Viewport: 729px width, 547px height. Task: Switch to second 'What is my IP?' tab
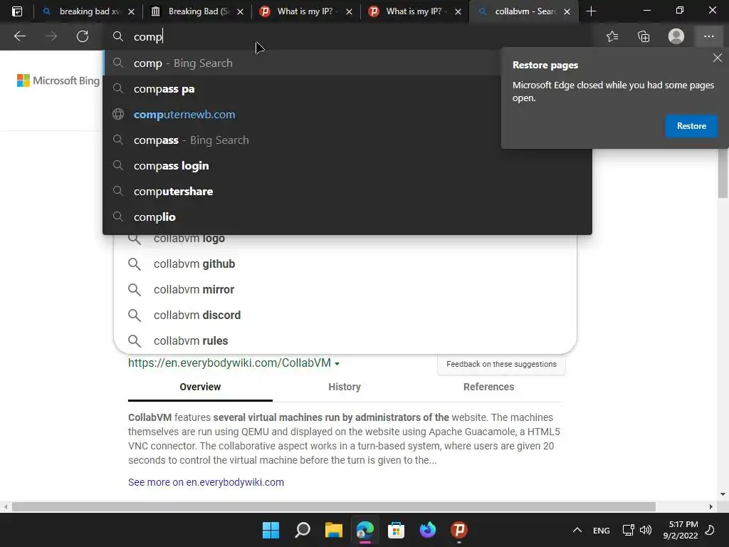[414, 11]
